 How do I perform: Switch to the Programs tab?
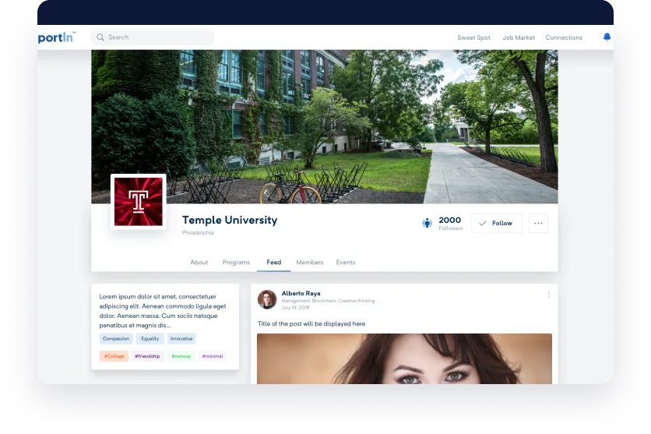coord(236,263)
